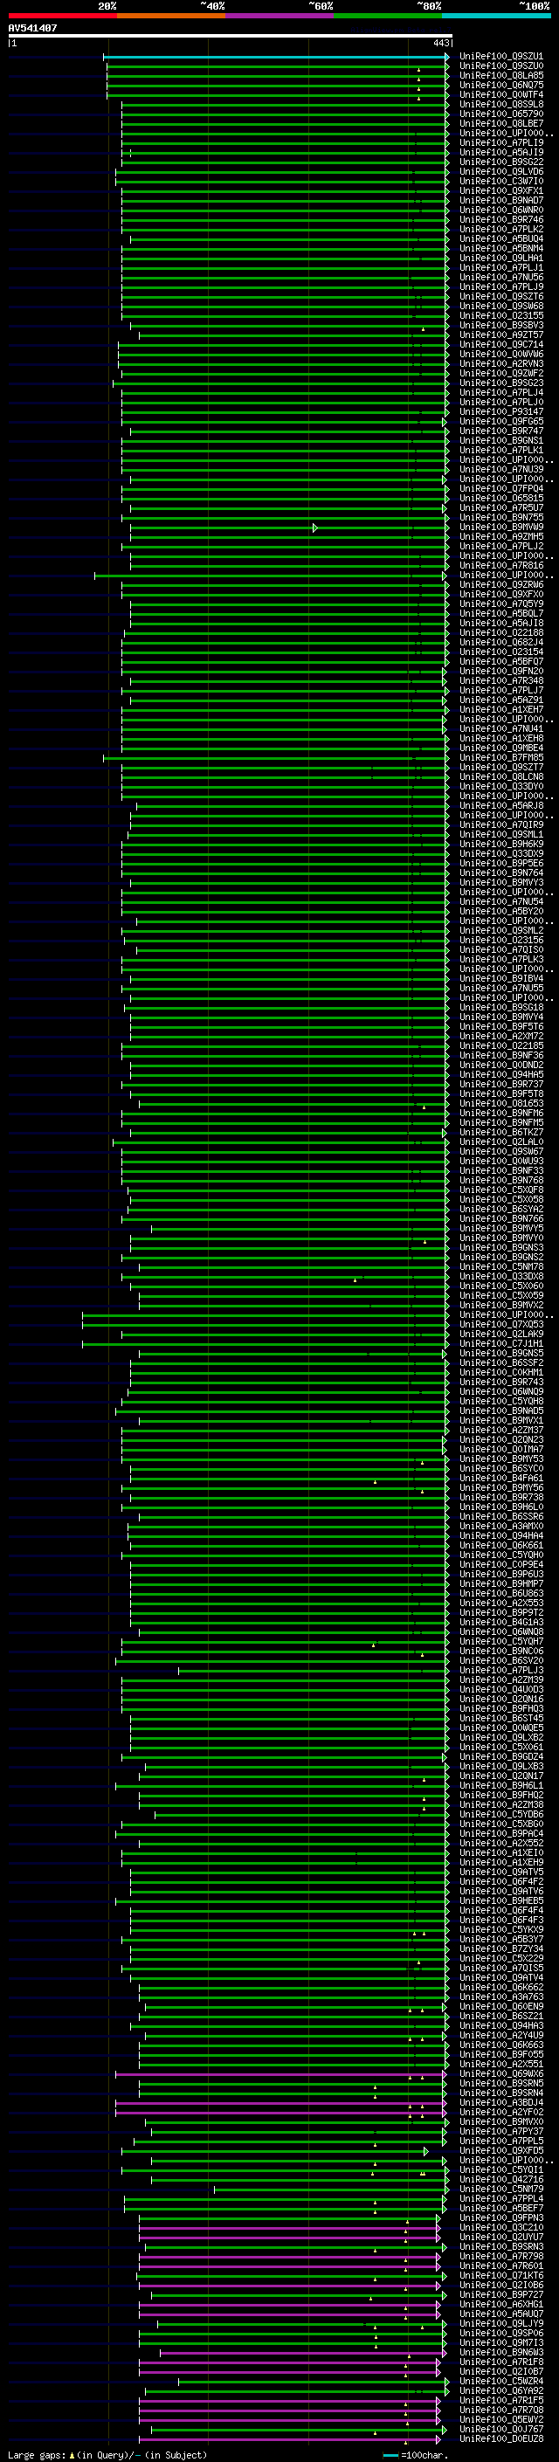Click the red ~20% identity legend bar

[62, 16]
